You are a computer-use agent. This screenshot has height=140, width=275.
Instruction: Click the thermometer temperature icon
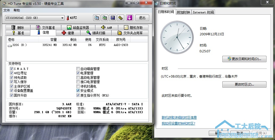click(x=68, y=18)
